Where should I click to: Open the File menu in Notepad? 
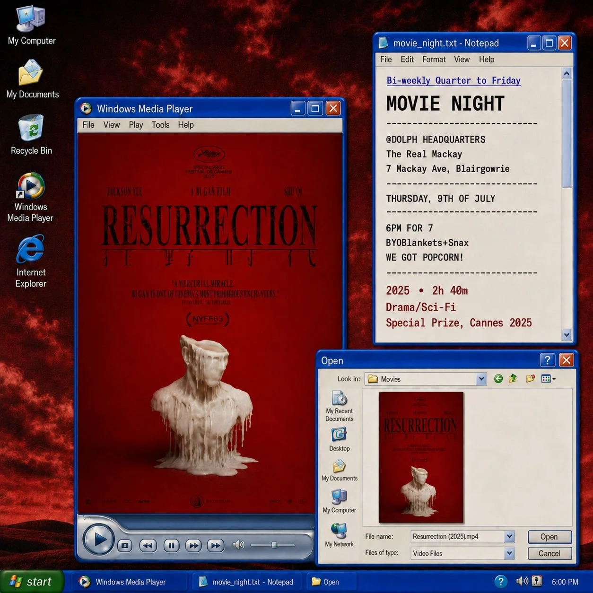pyautogui.click(x=386, y=59)
